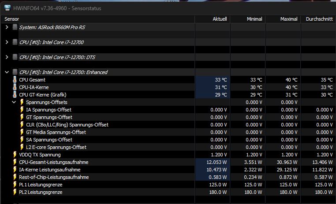Click the Minimal column header
Screen dimensions: 336x204
pos(248,19)
